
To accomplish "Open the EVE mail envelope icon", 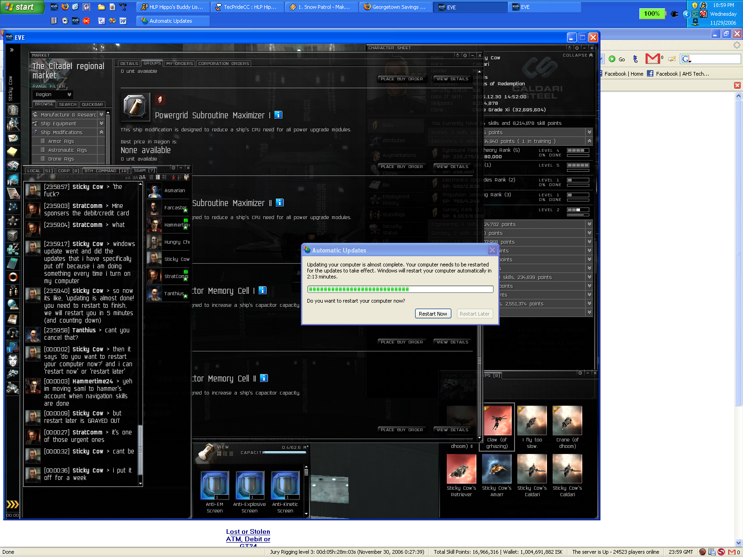I will (13, 138).
